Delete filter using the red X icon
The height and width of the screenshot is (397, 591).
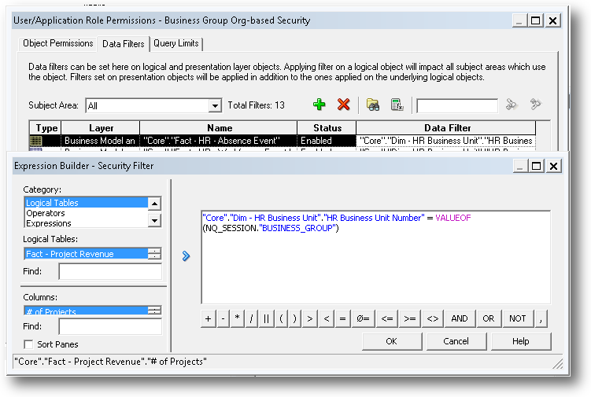click(343, 105)
